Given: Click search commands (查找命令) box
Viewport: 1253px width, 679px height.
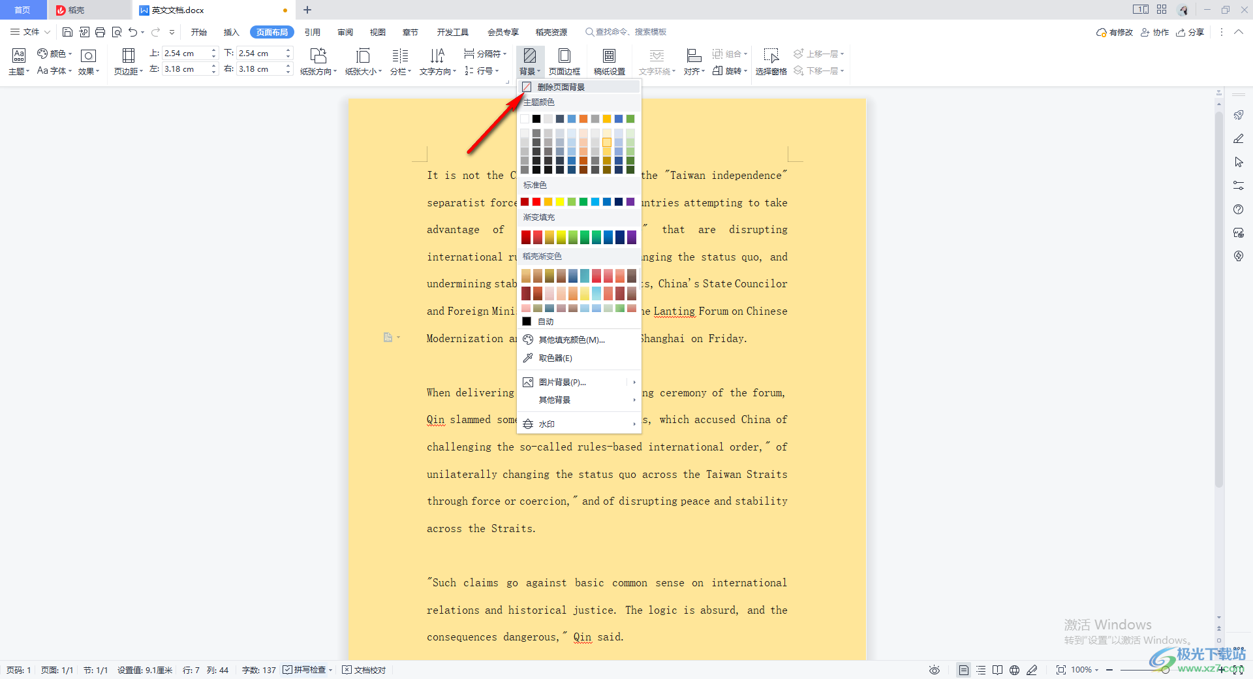Looking at the screenshot, I should (x=626, y=32).
